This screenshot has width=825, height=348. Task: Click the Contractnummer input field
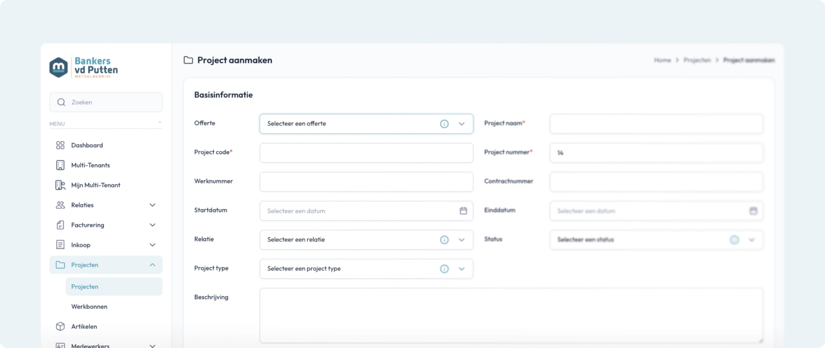pos(656,182)
